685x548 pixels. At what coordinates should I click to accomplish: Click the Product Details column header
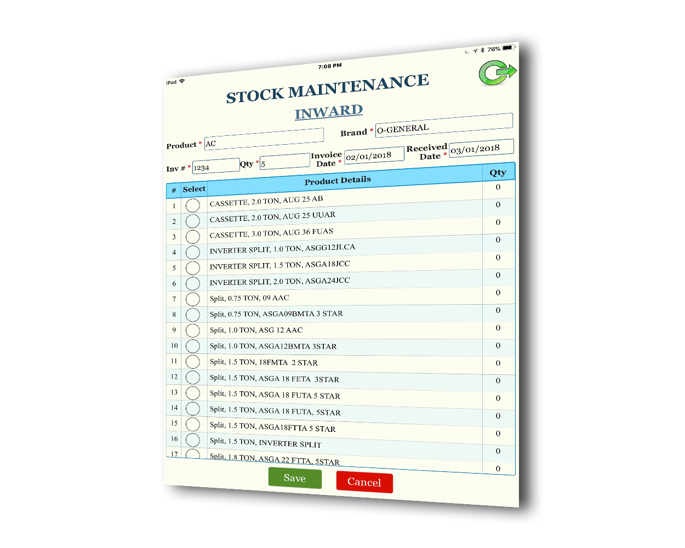338,180
